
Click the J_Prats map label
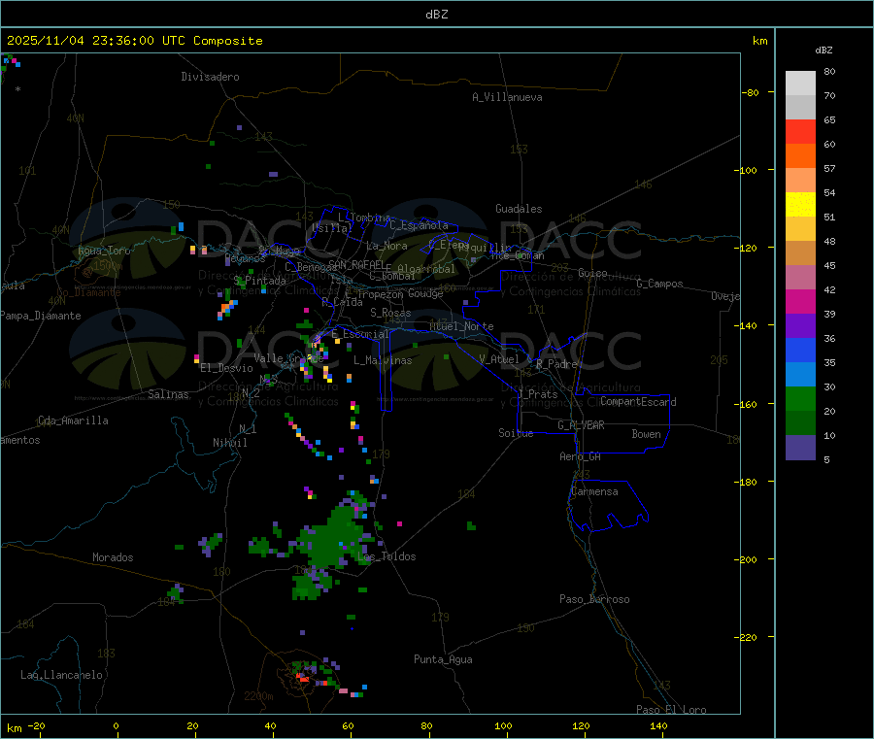tap(537, 394)
